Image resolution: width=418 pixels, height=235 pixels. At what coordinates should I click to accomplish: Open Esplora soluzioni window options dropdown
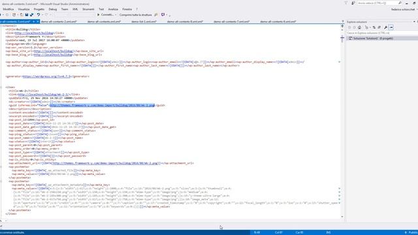(x=414, y=22)
